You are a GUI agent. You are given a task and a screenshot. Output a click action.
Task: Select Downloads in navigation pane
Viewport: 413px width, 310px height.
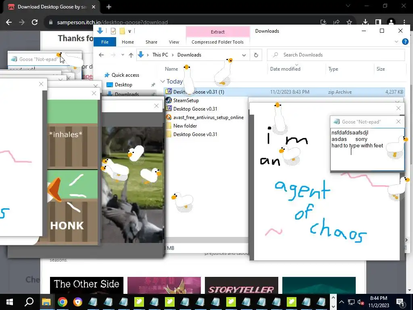coord(127,94)
